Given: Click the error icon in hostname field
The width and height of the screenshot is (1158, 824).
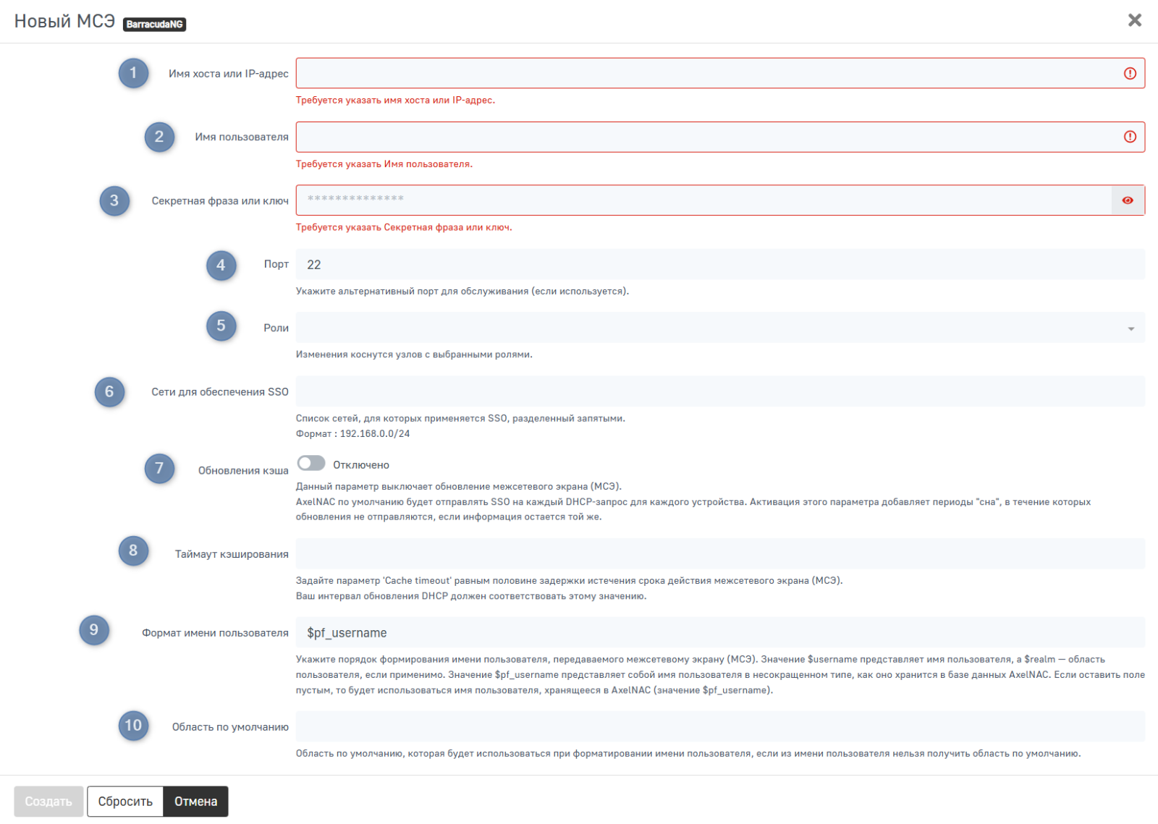Looking at the screenshot, I should pyautogui.click(x=1130, y=73).
